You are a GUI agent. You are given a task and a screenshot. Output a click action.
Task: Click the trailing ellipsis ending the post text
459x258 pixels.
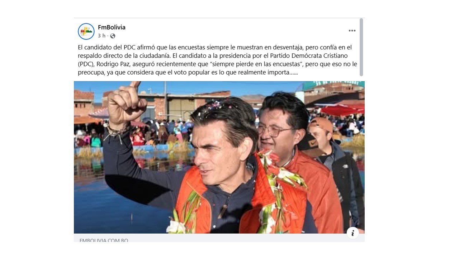(294, 72)
